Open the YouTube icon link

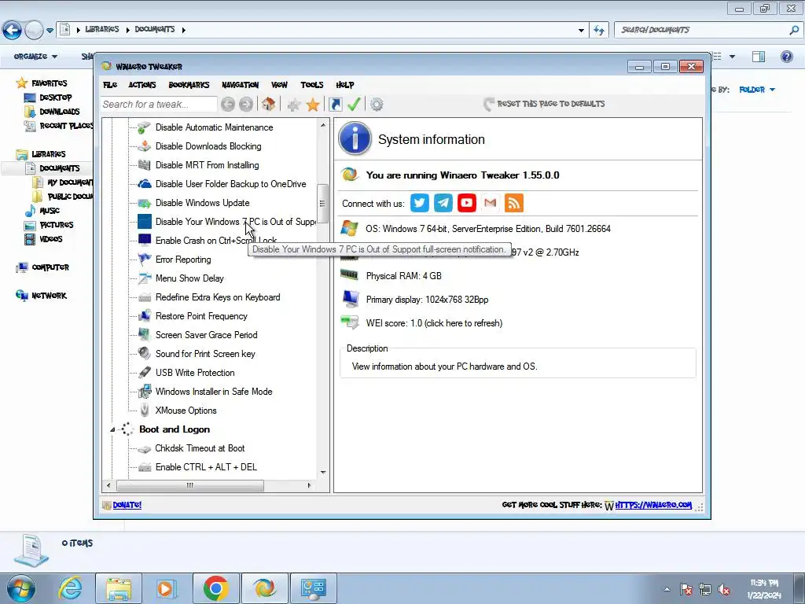pyautogui.click(x=467, y=203)
